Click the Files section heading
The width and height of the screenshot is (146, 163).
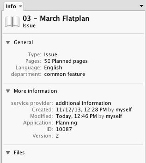[19, 153]
